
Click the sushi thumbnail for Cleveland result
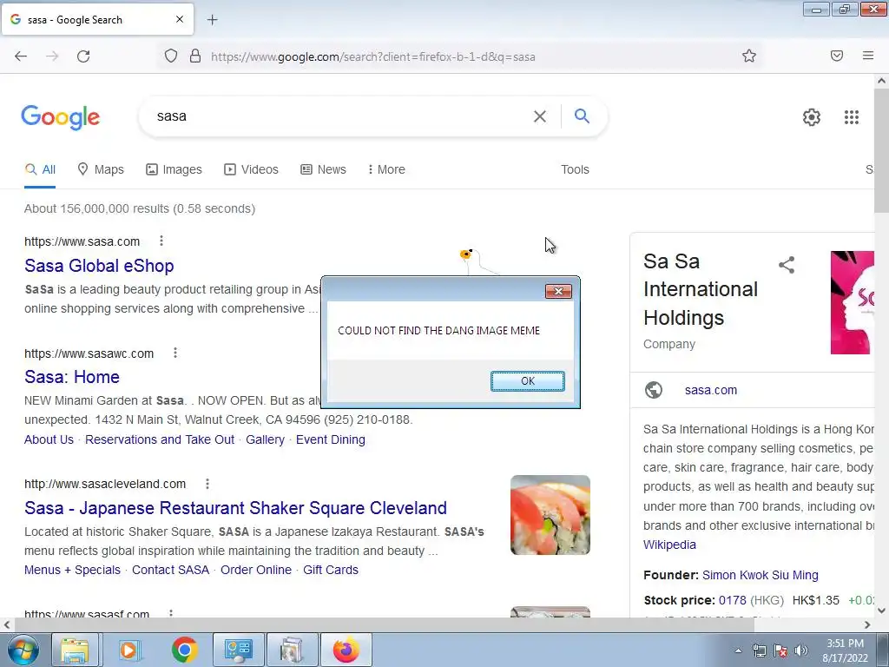click(550, 515)
